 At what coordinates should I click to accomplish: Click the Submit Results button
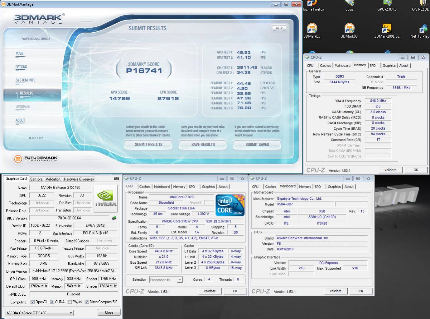[148, 145]
